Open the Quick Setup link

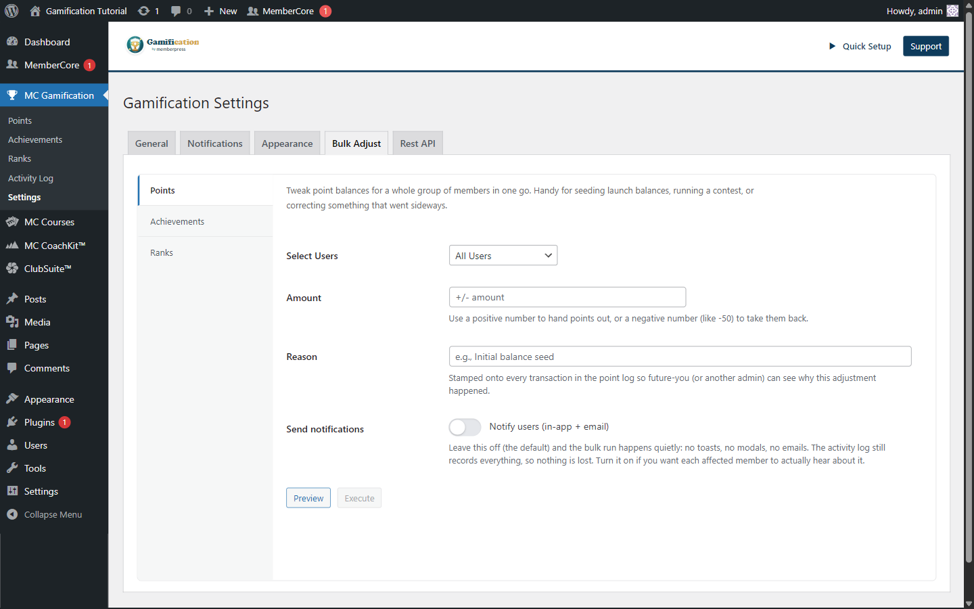(x=866, y=46)
